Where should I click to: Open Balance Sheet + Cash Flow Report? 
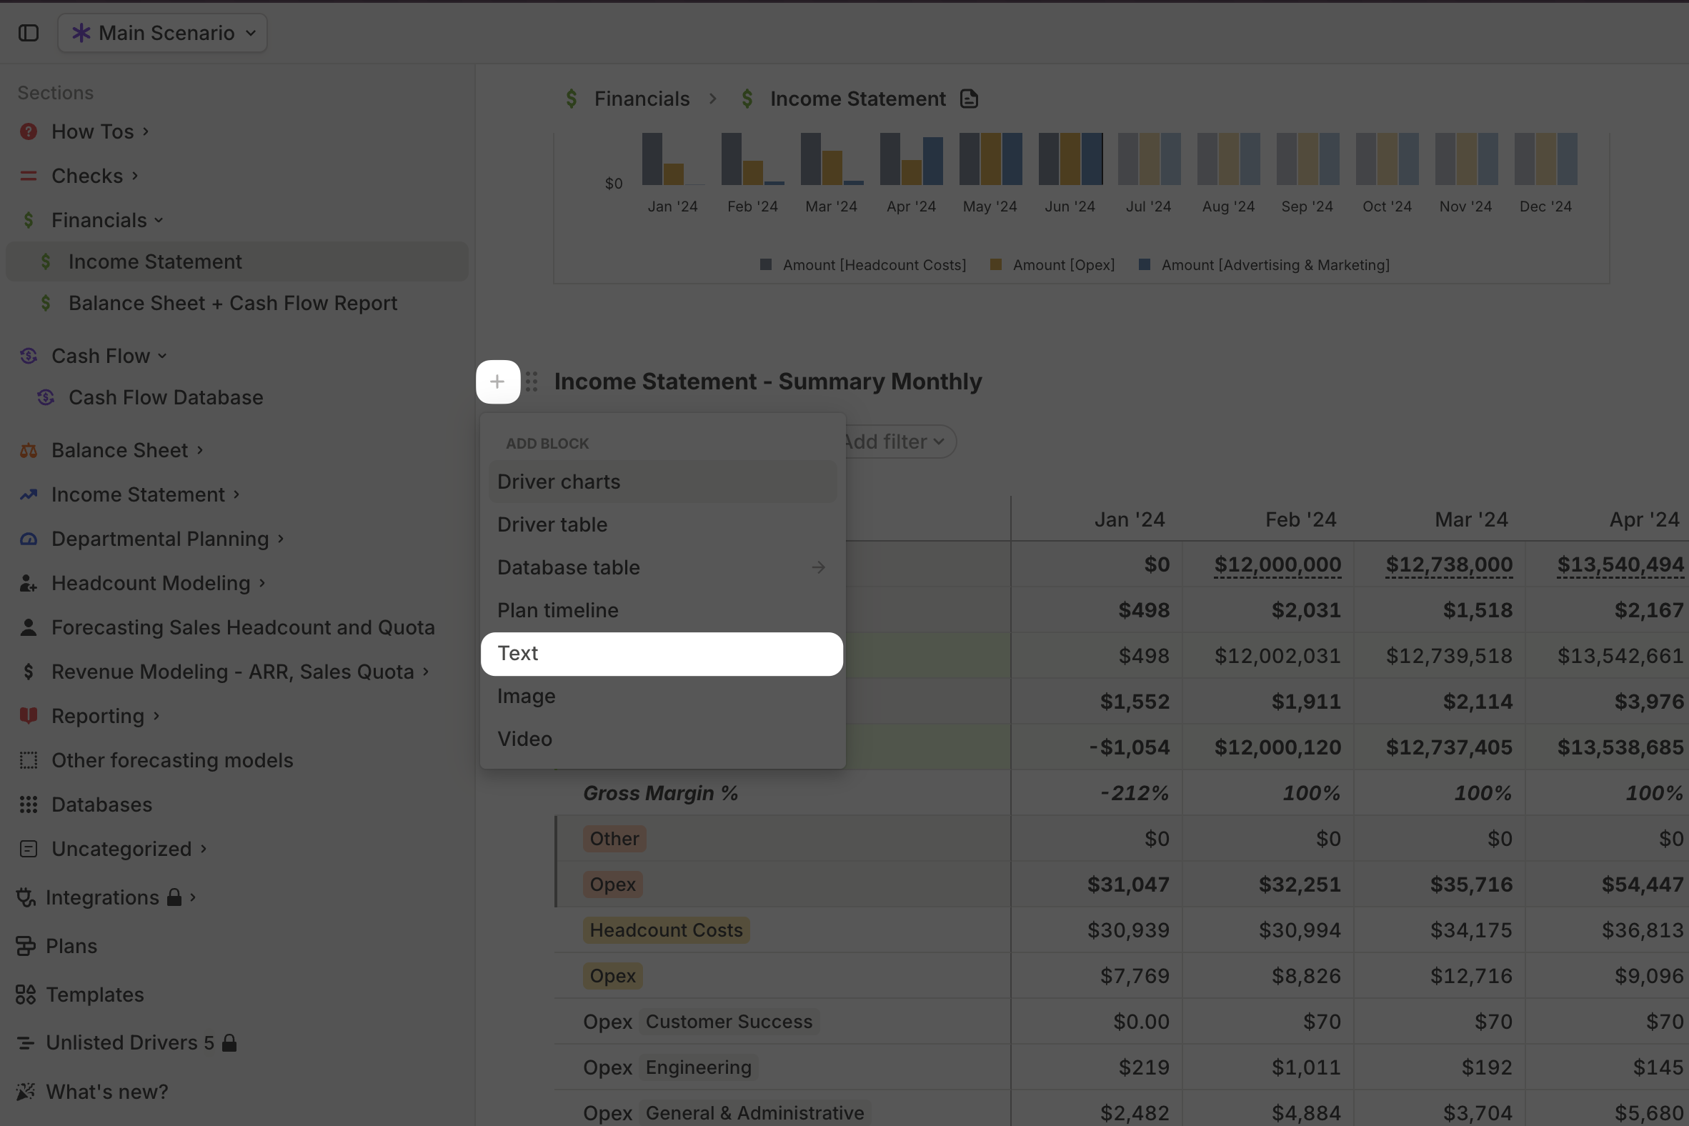pos(233,303)
